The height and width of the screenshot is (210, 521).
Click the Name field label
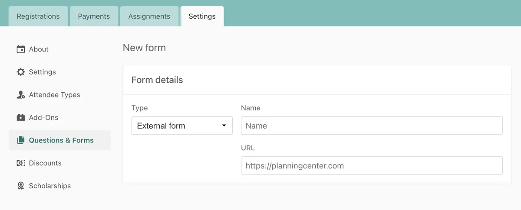coord(251,108)
